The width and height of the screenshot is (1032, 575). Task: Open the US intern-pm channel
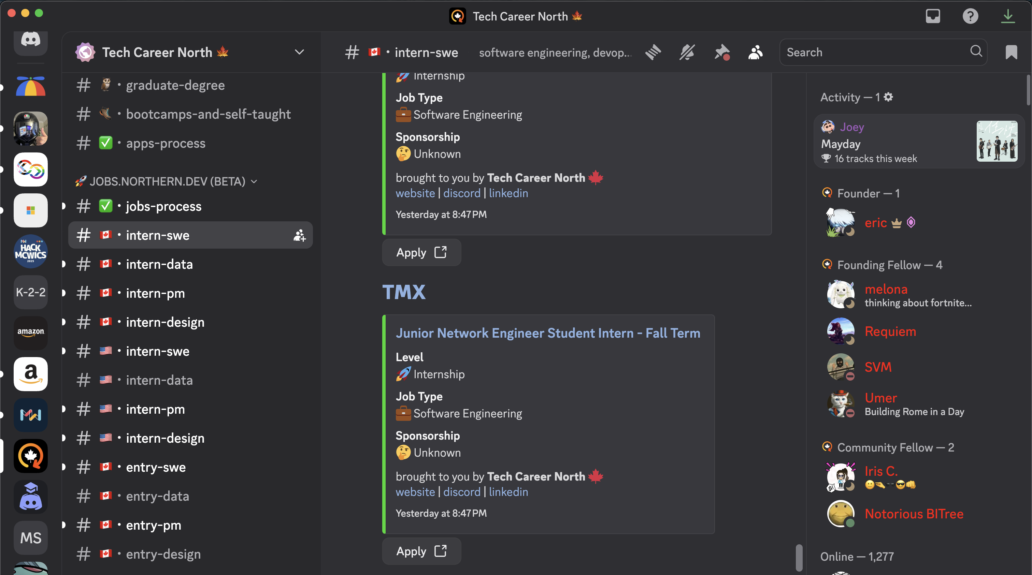point(190,409)
